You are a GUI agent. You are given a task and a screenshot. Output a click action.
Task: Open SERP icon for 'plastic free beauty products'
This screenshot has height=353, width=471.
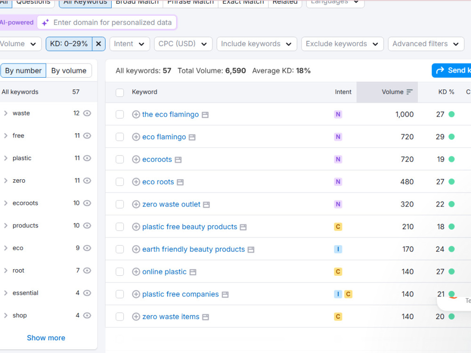[x=244, y=227]
